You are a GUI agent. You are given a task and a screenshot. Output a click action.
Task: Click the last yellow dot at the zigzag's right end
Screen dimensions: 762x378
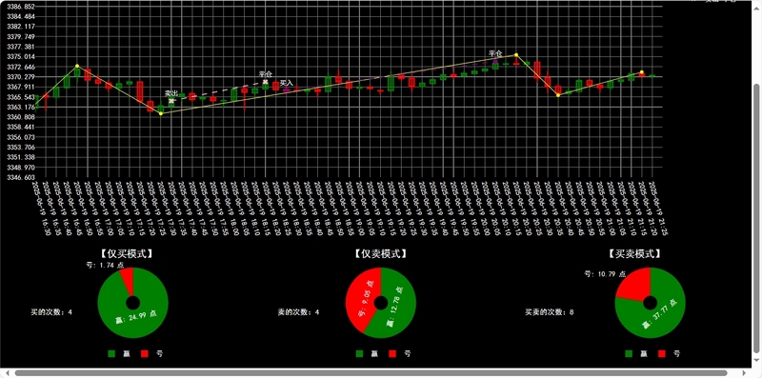point(641,72)
